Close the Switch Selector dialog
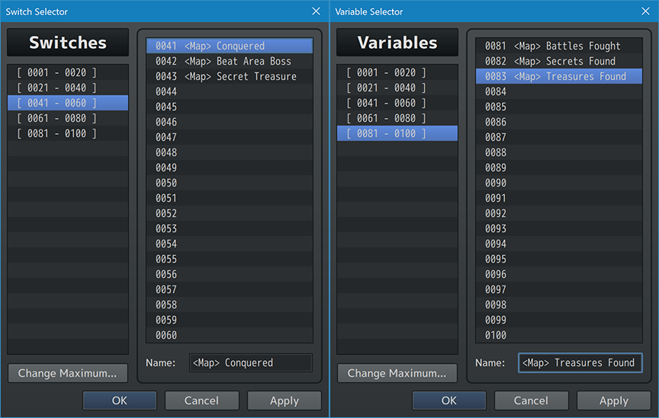 coord(316,11)
